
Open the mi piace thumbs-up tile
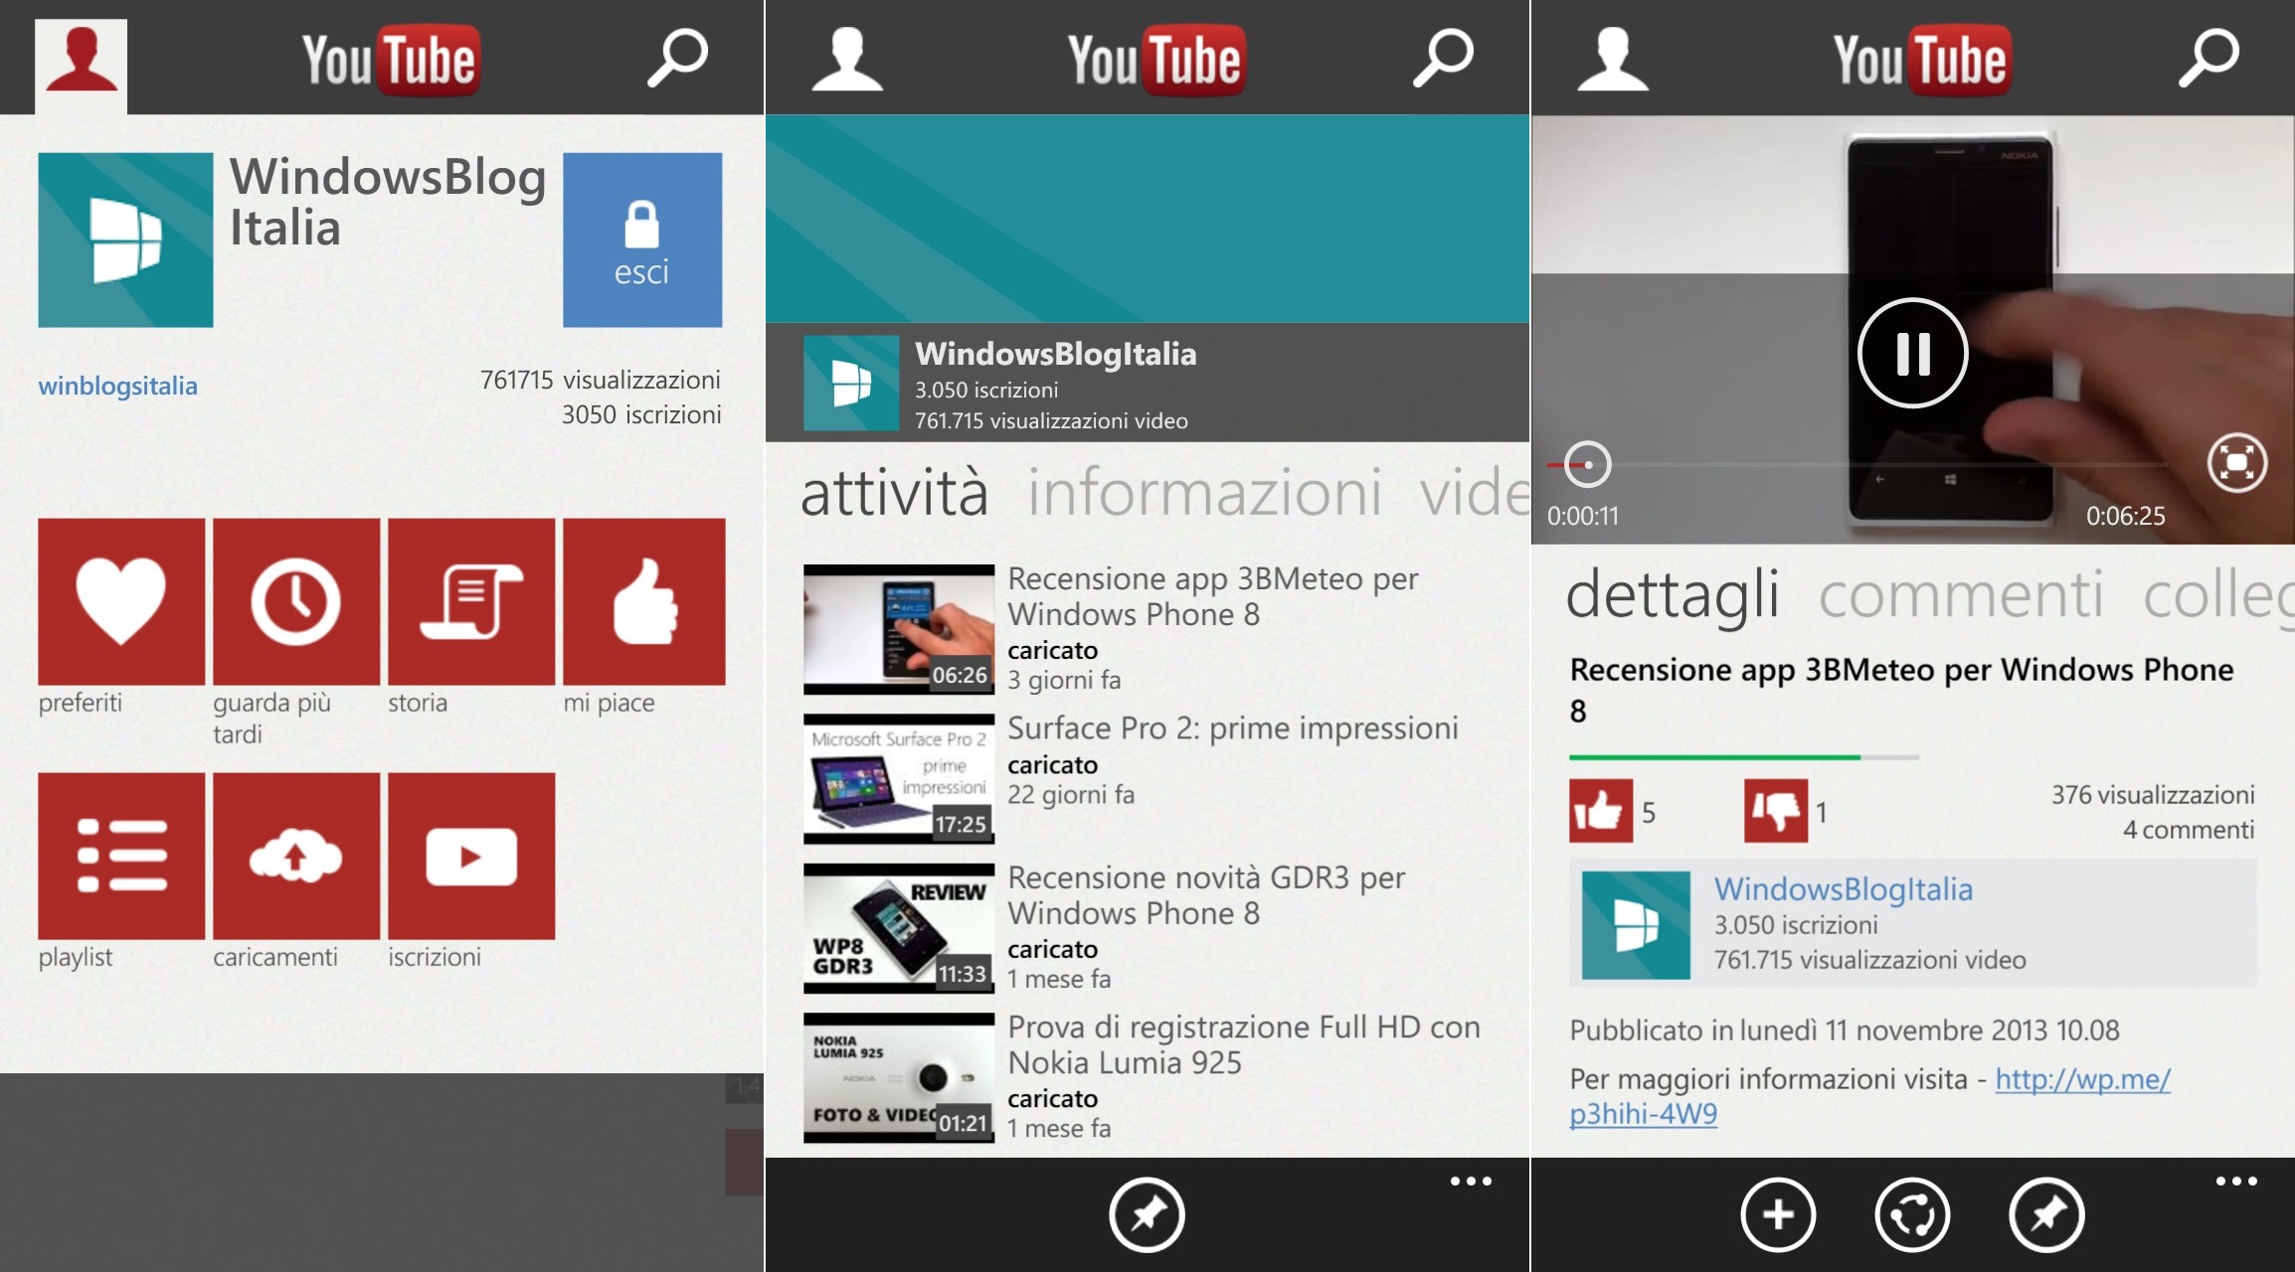click(644, 601)
